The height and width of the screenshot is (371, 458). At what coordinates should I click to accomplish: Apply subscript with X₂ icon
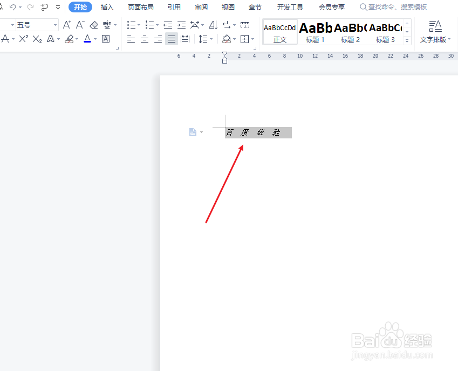coord(37,39)
